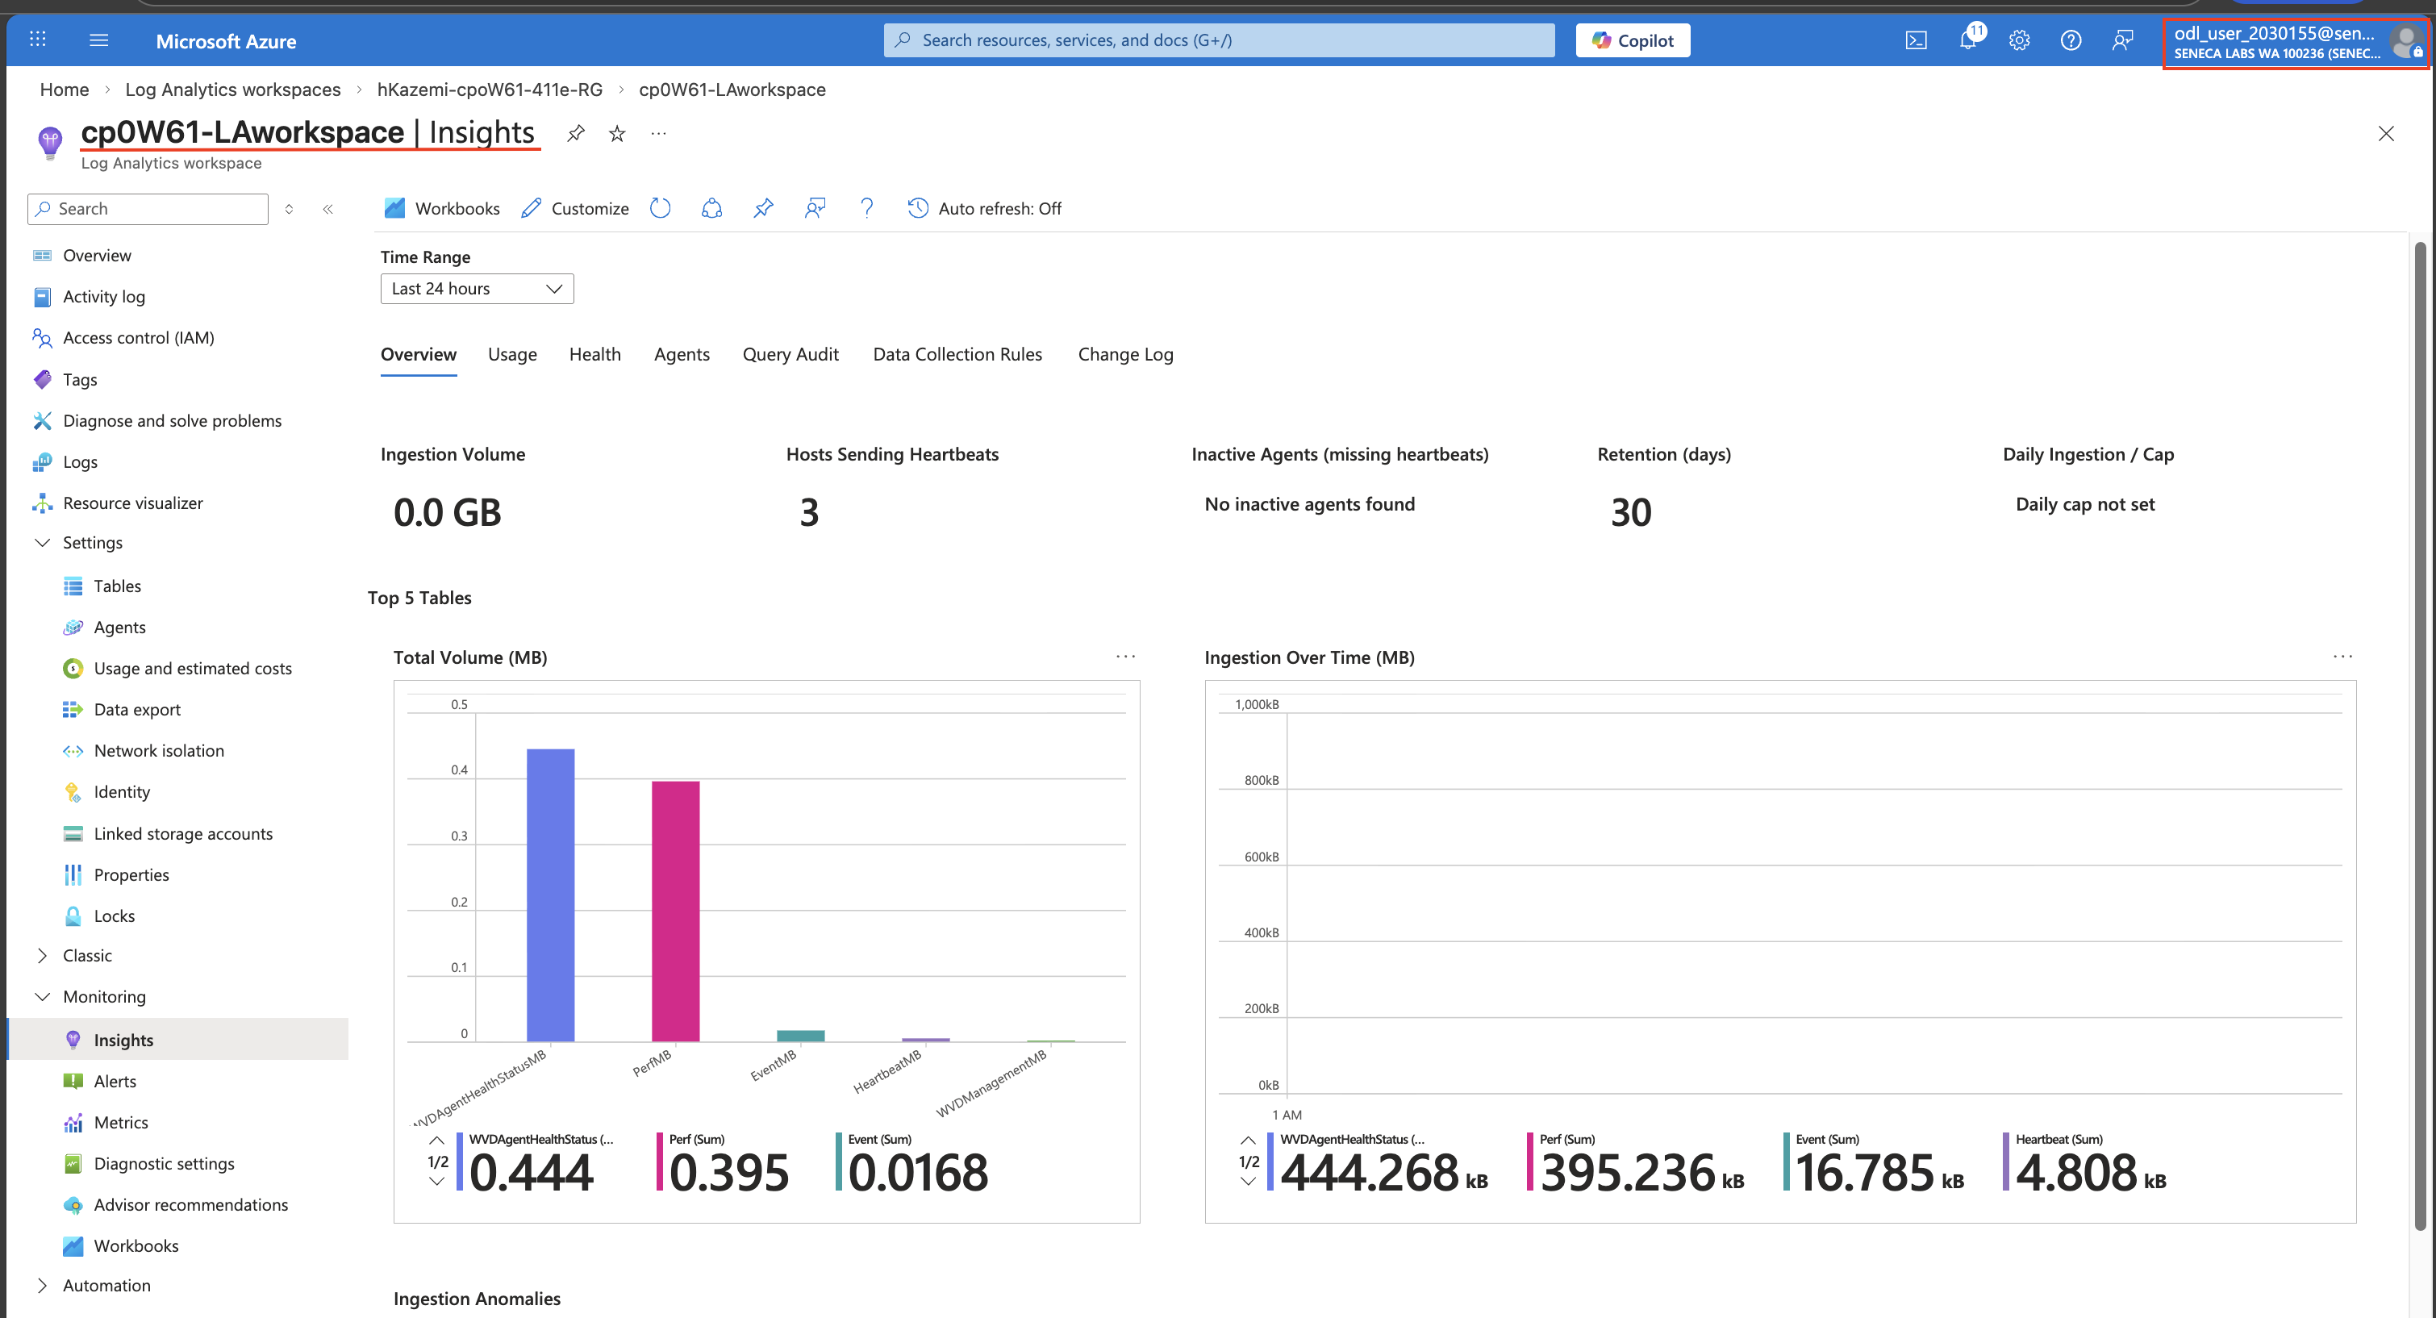2436x1318 pixels.
Task: Open Total Volume chart more options ellipsis
Action: pyautogui.click(x=1125, y=656)
